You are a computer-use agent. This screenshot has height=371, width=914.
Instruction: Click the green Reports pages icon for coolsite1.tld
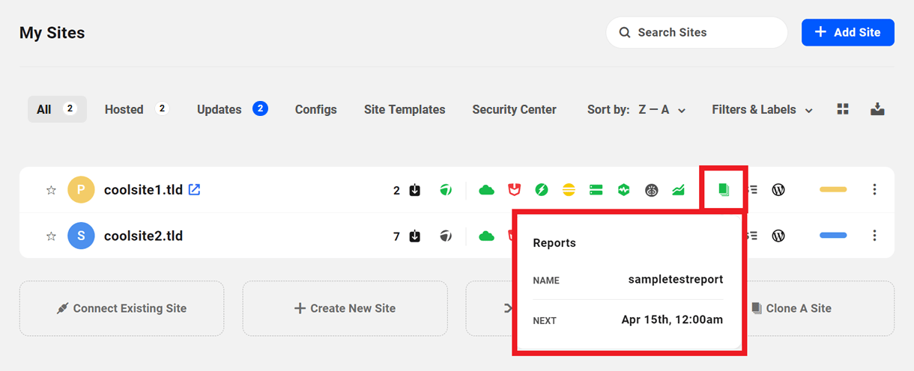(x=724, y=190)
